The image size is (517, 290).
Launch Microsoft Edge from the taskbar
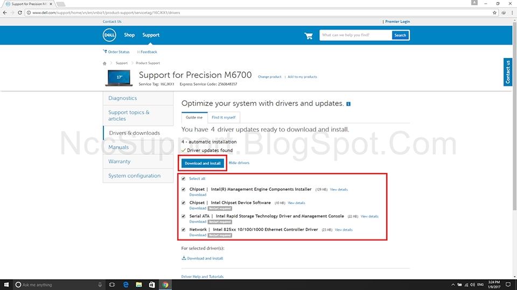(x=125, y=285)
